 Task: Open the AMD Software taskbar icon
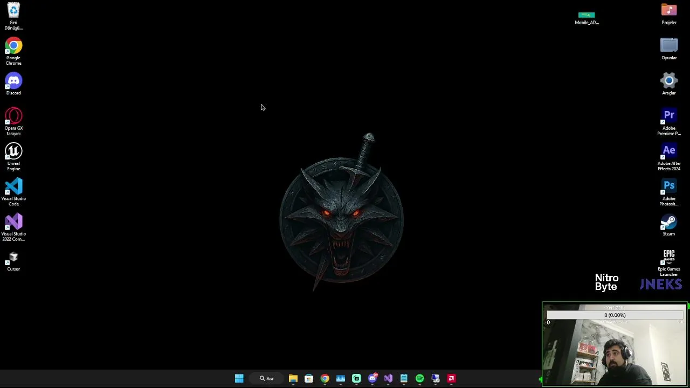pyautogui.click(x=452, y=378)
